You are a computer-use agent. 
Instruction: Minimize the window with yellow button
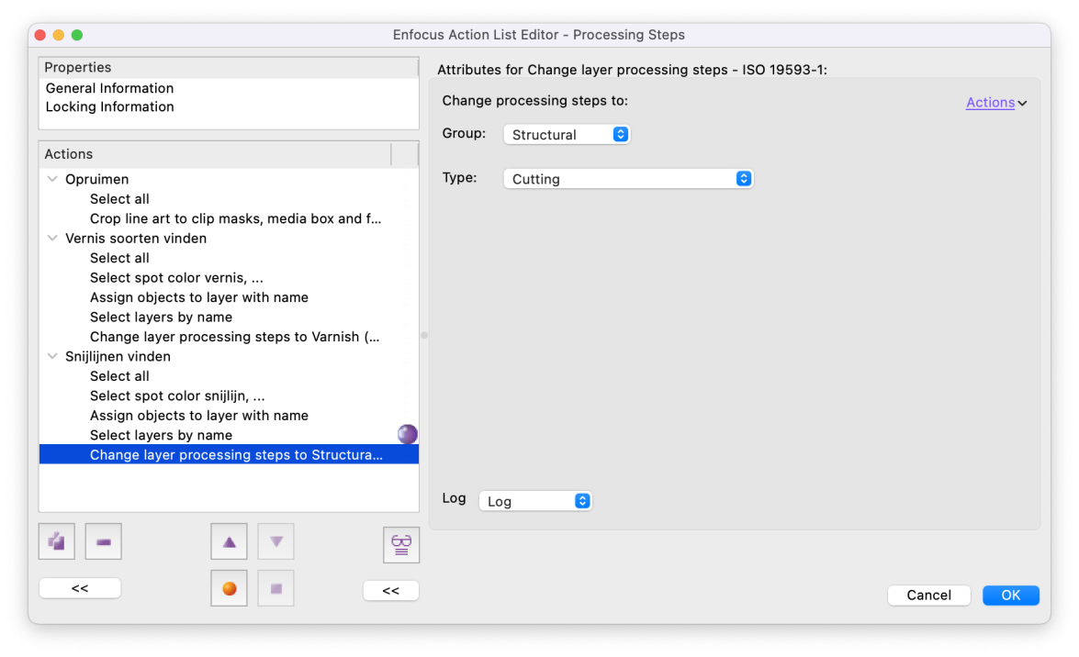coord(59,35)
